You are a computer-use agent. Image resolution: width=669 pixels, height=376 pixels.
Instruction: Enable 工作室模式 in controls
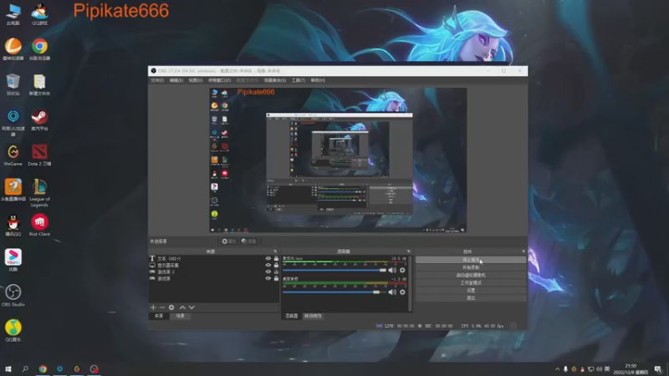coord(471,282)
